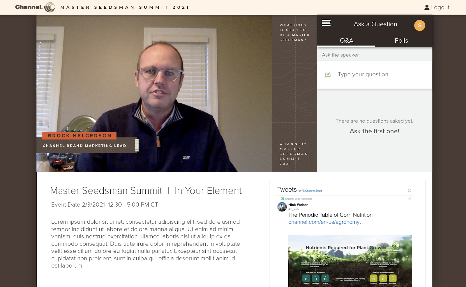
Task: Click the orange S user avatar
Action: tap(419, 26)
